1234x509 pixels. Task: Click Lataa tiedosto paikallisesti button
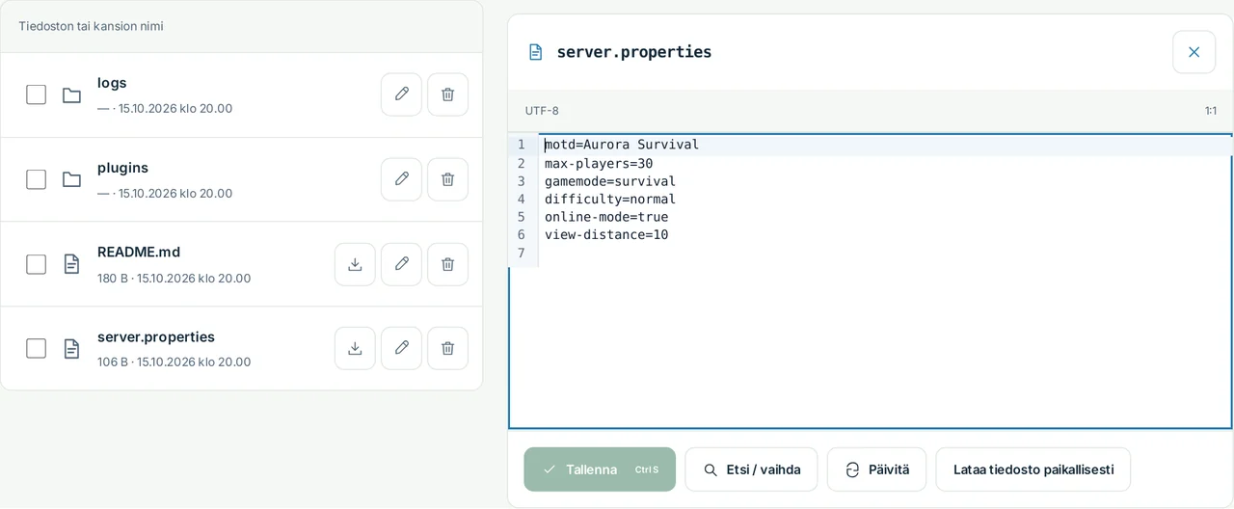(1033, 469)
